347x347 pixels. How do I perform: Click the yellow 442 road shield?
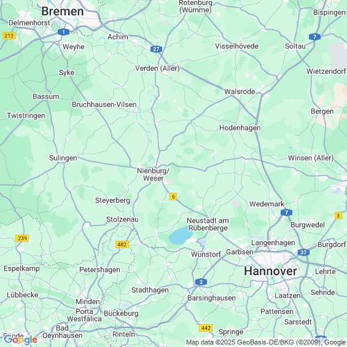[206, 328]
